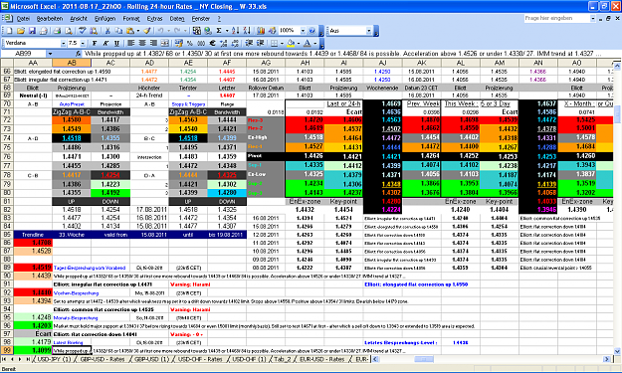Decrease decimal places
Screen dimensions: 622x373
tap(235, 43)
